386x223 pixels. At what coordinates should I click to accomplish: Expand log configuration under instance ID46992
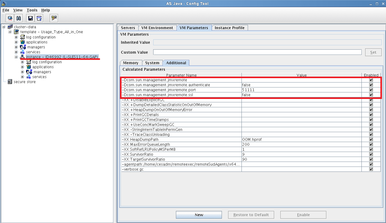[x=22, y=62]
